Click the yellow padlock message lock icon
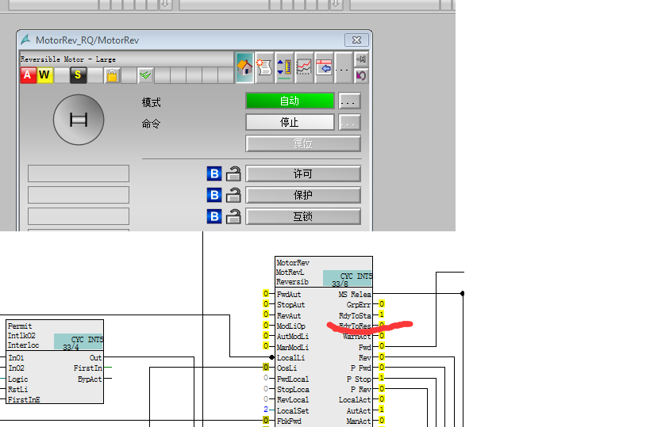650x427 pixels. [x=112, y=75]
